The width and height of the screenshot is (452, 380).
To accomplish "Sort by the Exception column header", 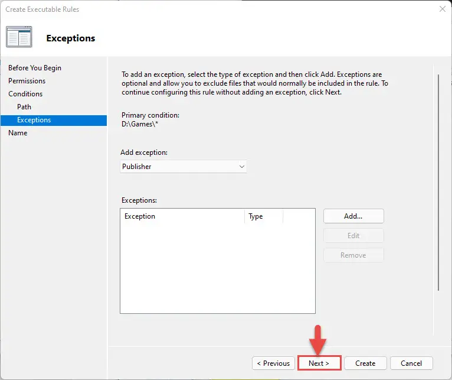I will pos(182,216).
